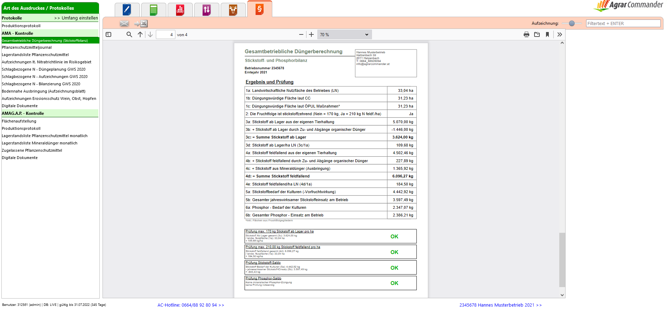Click the Protokolle heading
The image size is (667, 309).
click(12, 18)
